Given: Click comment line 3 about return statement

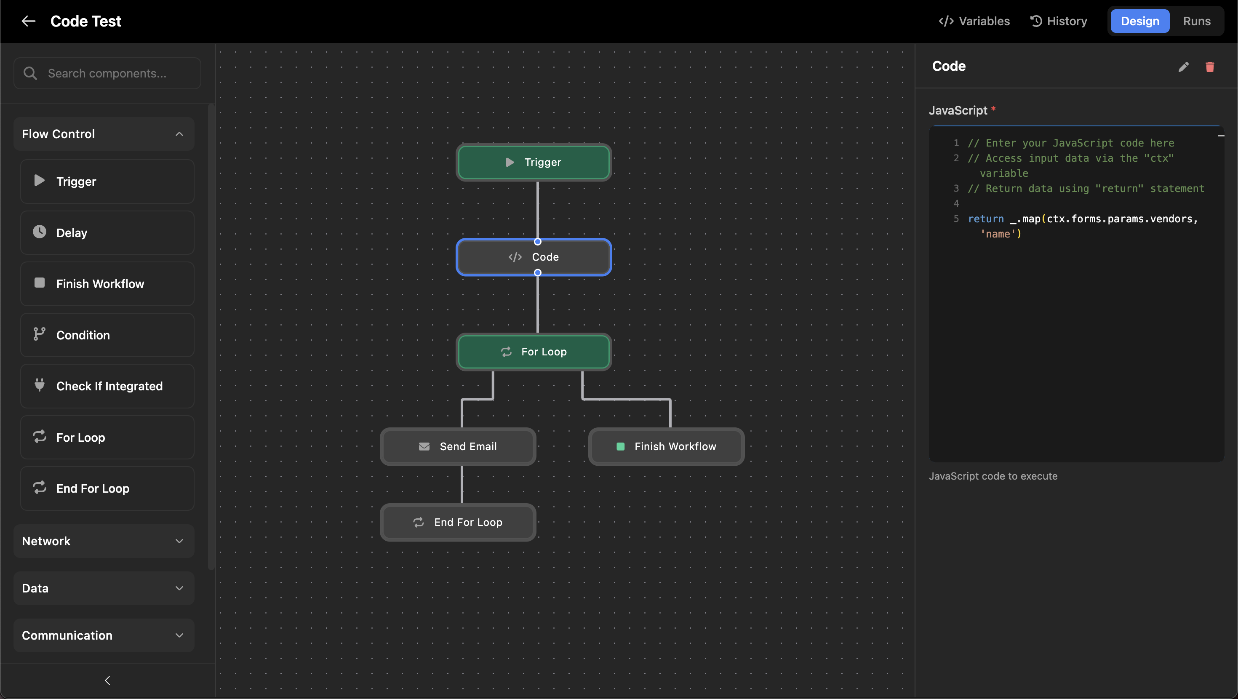Looking at the screenshot, I should click(1086, 189).
